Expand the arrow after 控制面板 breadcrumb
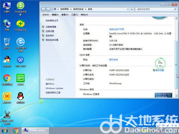 [71, 9]
